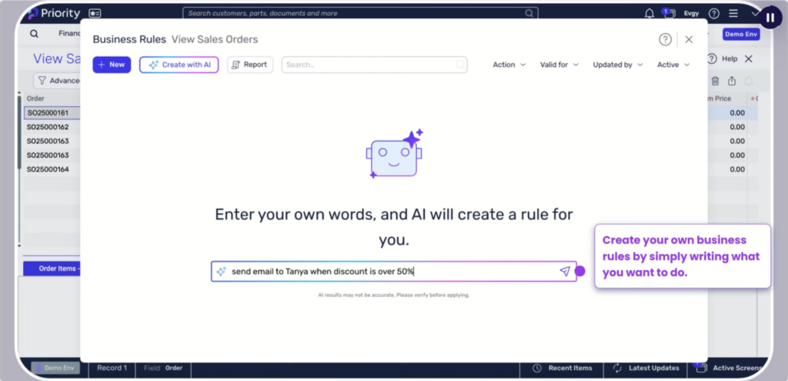Click the Priority logo

point(54,14)
